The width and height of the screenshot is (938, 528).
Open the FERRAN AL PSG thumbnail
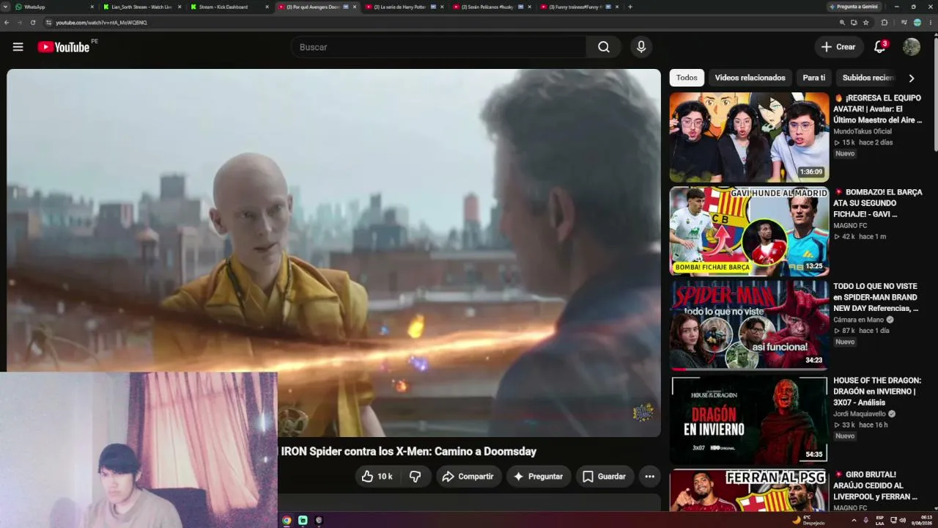click(749, 491)
